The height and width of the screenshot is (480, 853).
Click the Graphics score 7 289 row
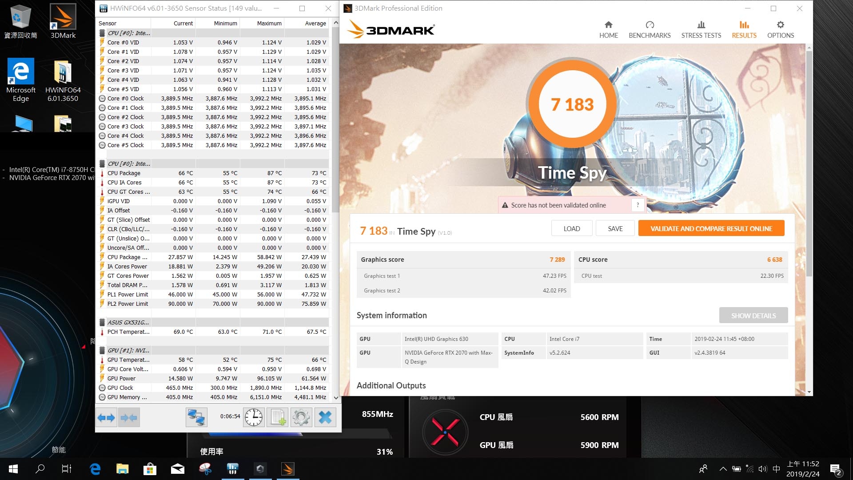tap(463, 260)
